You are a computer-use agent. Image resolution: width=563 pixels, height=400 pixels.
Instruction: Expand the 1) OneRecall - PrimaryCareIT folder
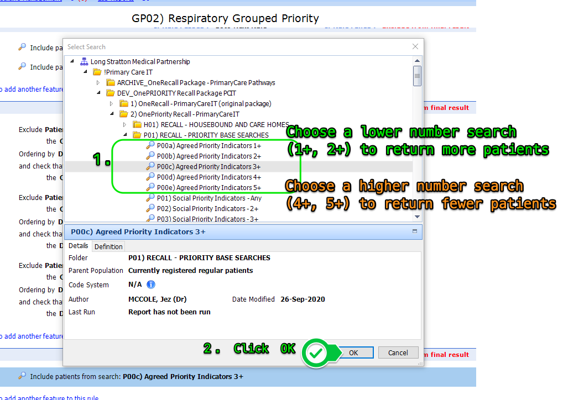point(111,104)
